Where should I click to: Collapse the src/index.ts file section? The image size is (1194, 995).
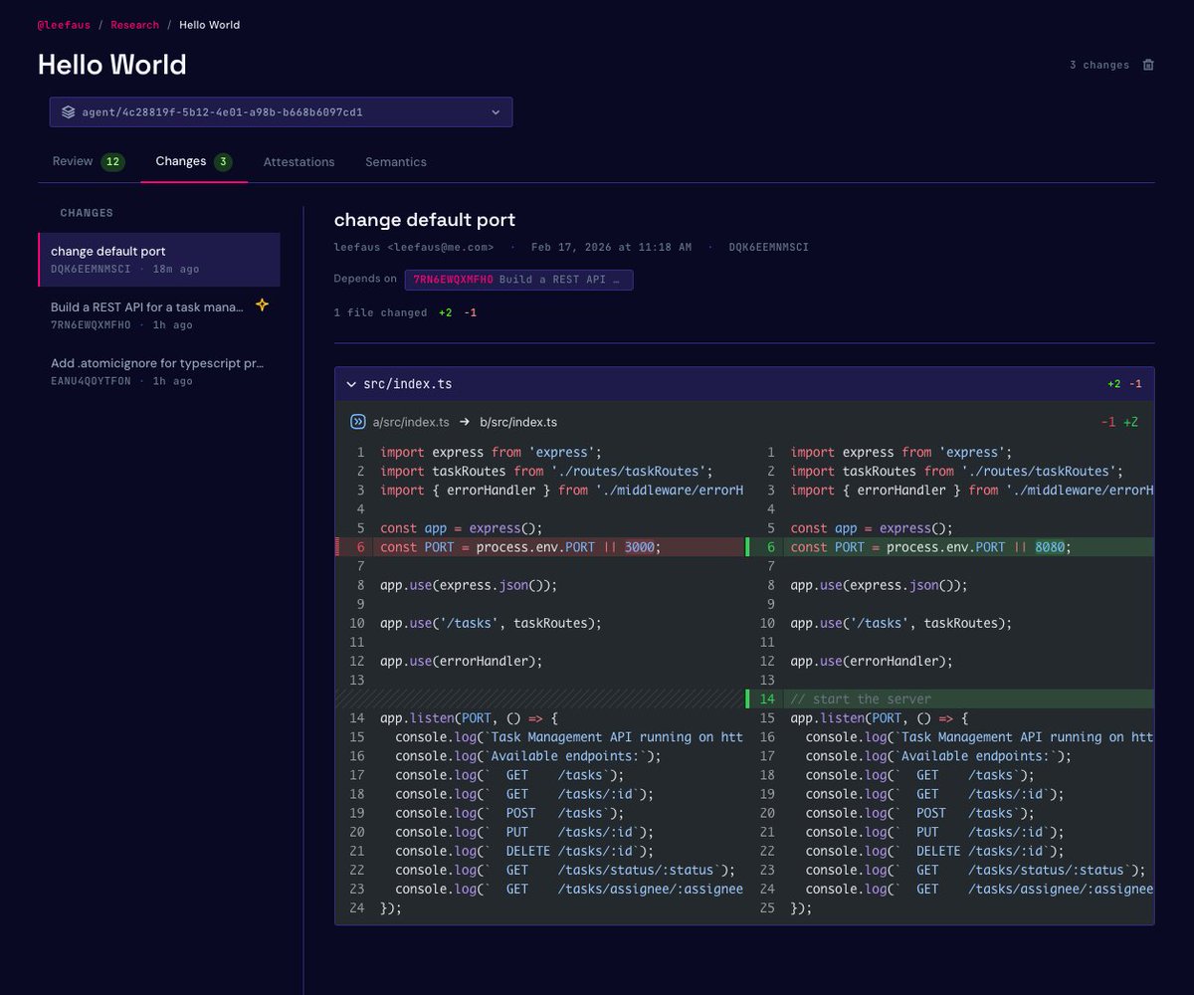pos(351,384)
